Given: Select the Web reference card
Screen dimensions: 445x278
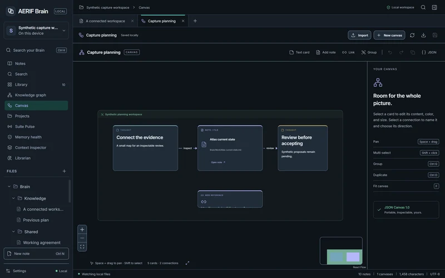Looking at the screenshot, I should (x=230, y=199).
